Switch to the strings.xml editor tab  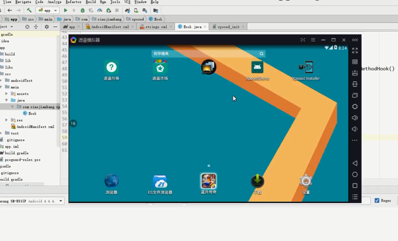(156, 27)
